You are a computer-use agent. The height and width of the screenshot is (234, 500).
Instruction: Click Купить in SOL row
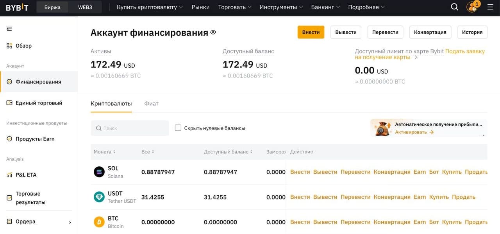click(x=452, y=172)
